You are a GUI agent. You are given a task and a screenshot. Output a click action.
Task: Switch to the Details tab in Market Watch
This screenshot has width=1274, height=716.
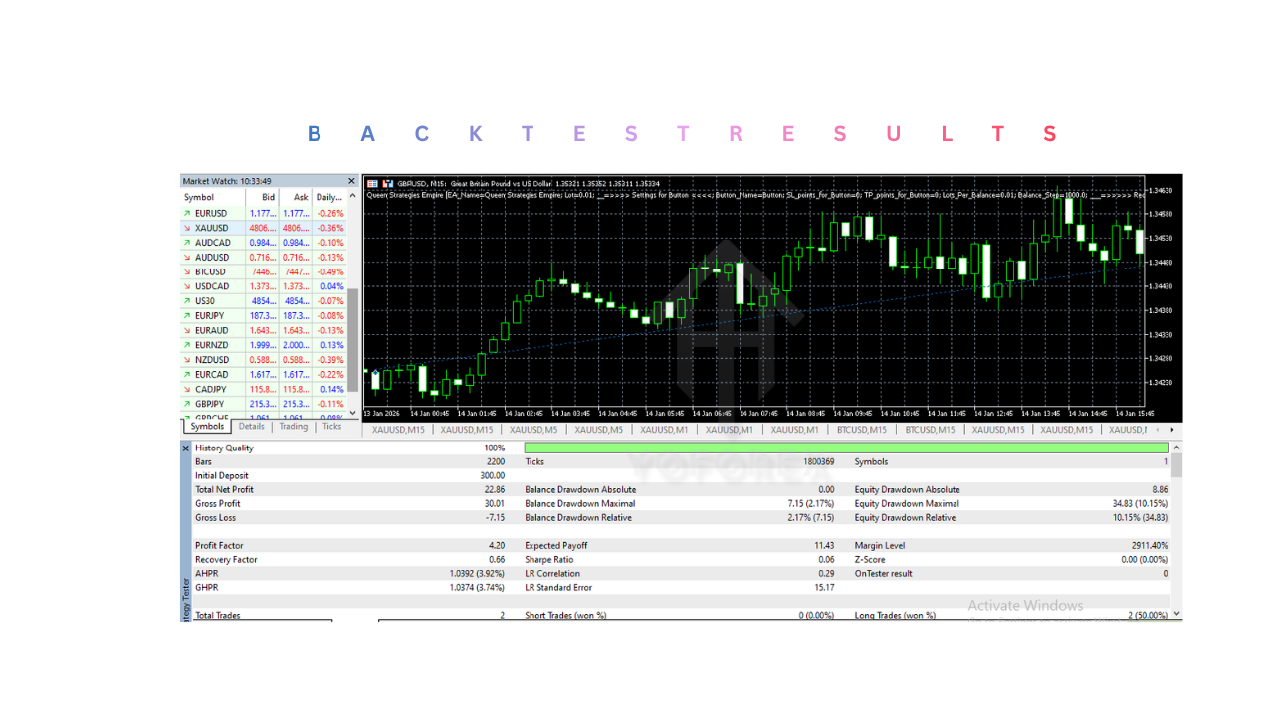pos(252,426)
